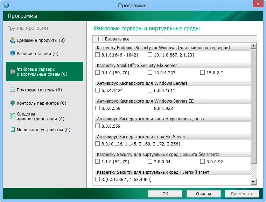This screenshot has width=266, height=202.
Task: Check the 3.[0.51.6061, 1.63.4000] checkbox
Action: [97, 179]
